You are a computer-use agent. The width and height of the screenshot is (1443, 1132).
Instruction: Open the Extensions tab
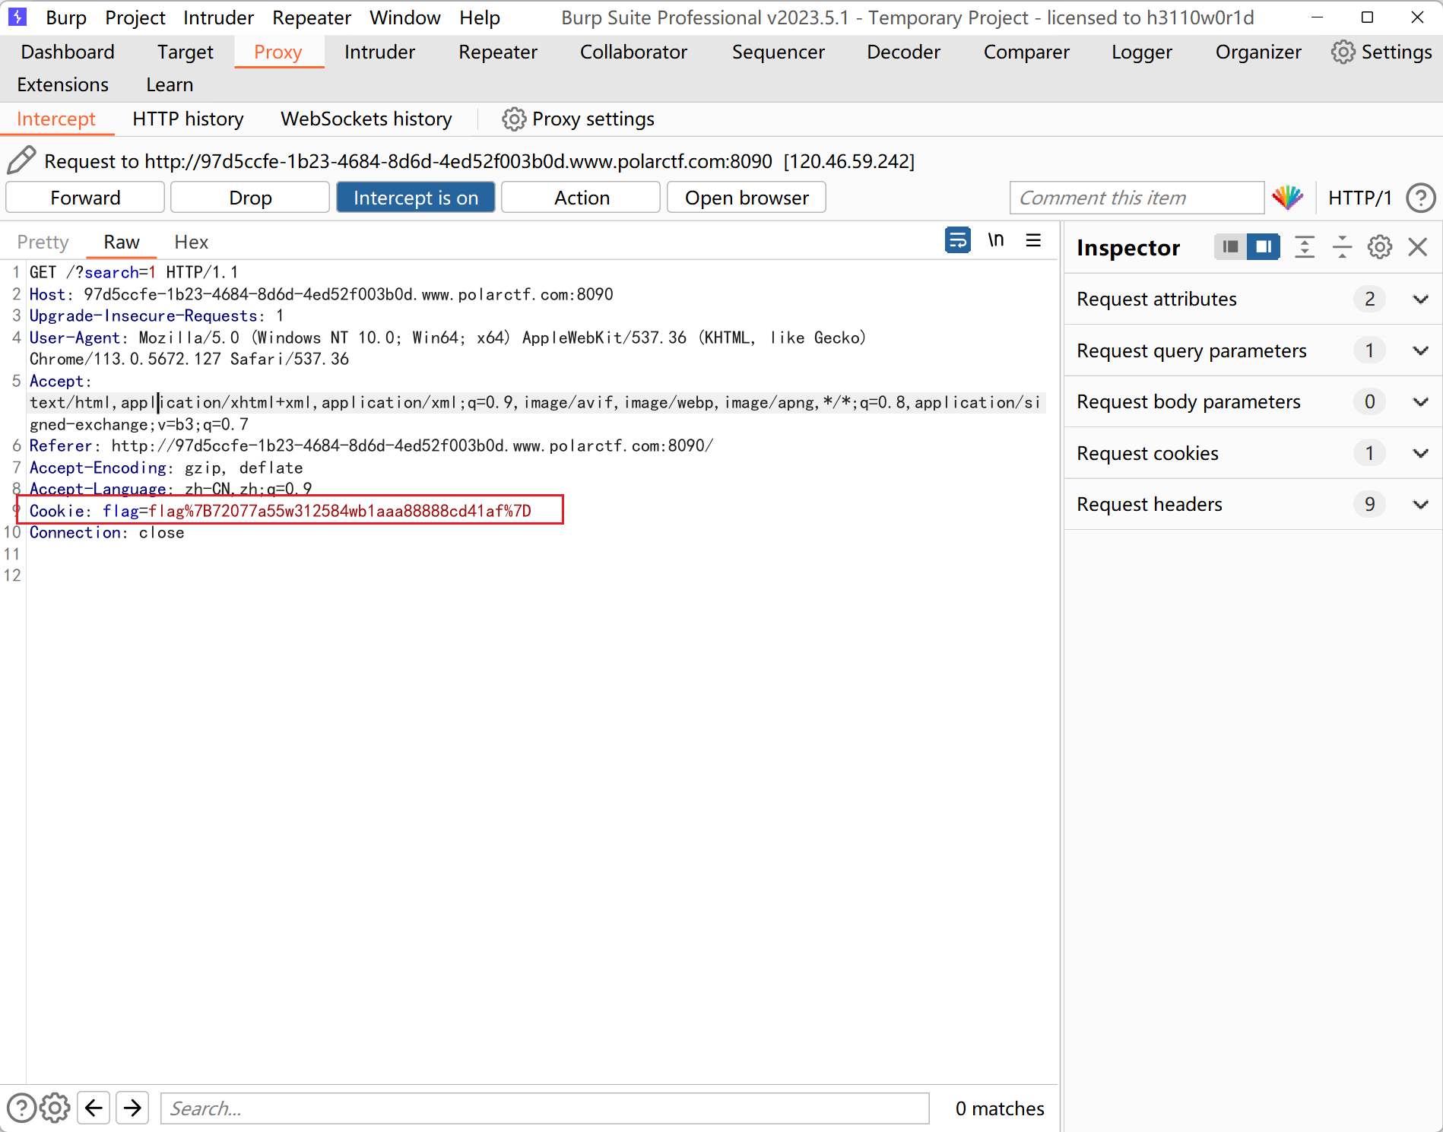click(x=62, y=84)
